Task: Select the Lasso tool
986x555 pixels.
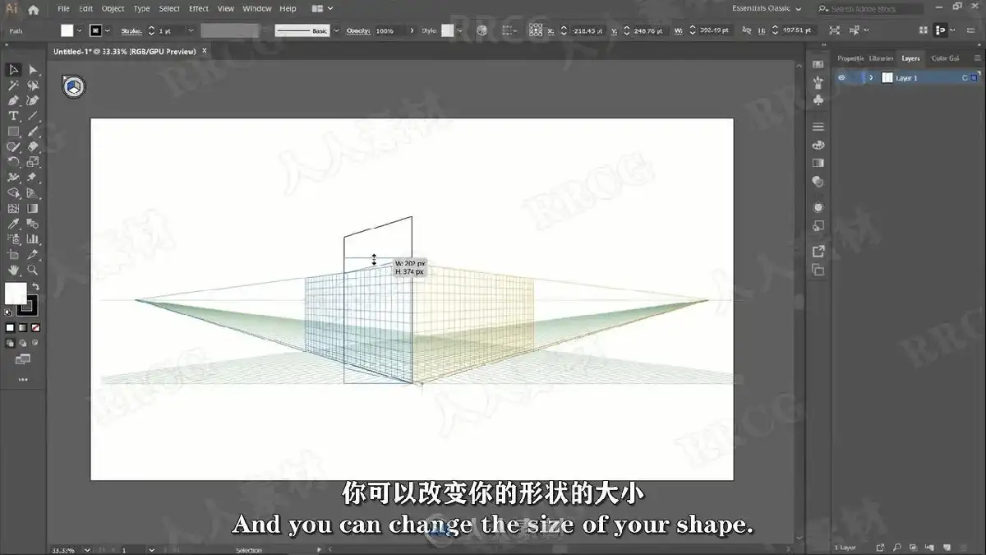Action: click(x=33, y=86)
